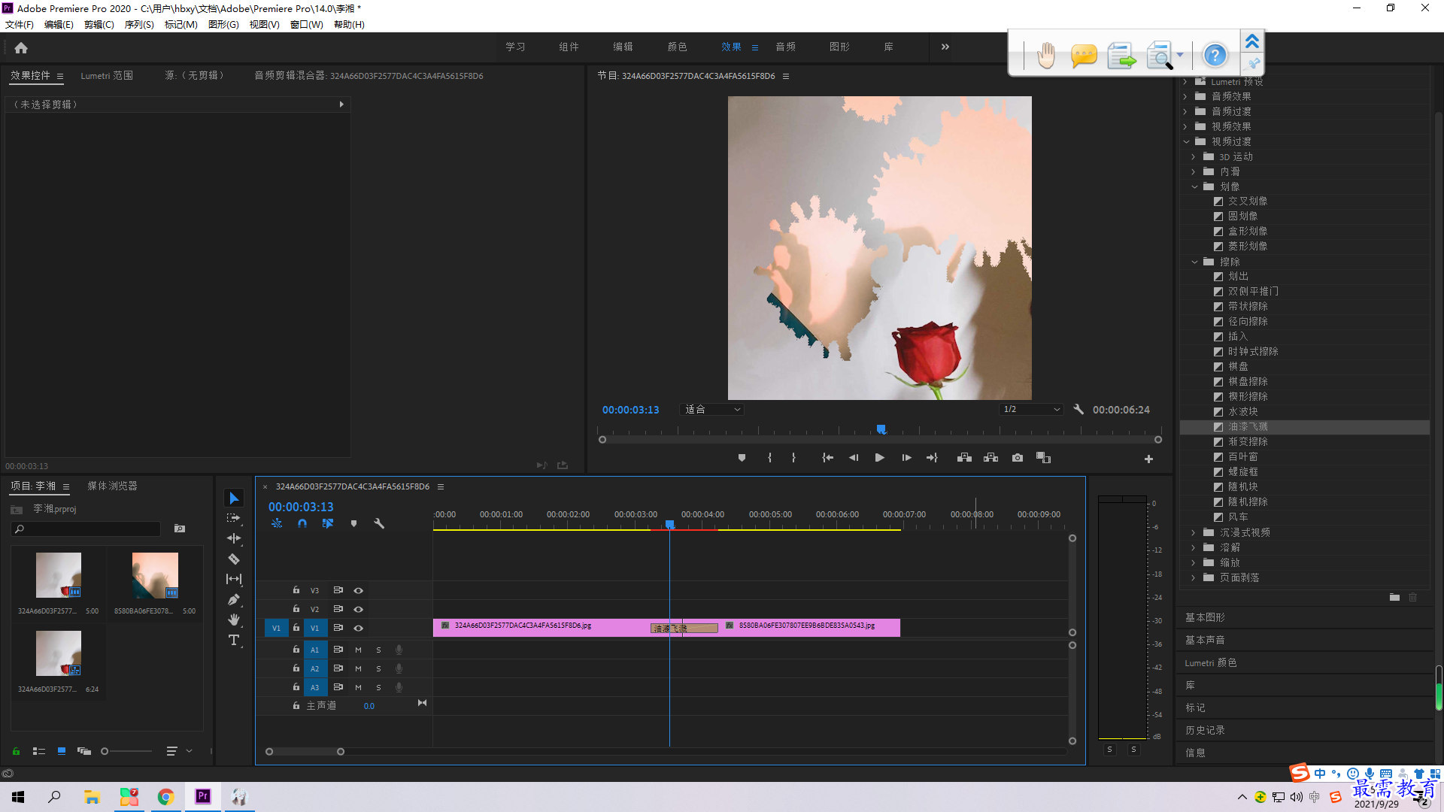Open the 剪辑(C) menu

click(99, 25)
